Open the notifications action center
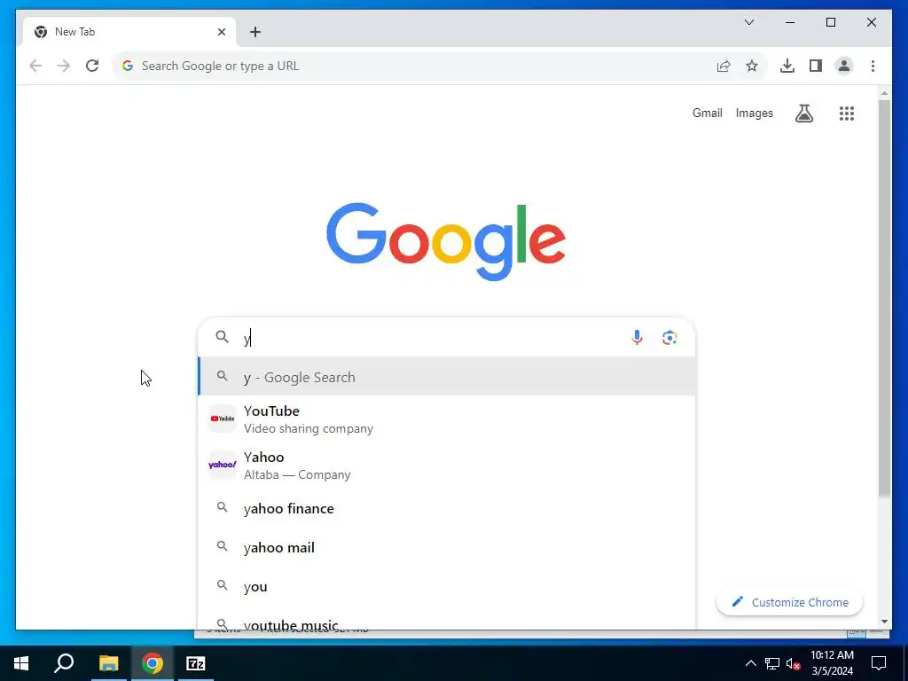 pyautogui.click(x=879, y=663)
